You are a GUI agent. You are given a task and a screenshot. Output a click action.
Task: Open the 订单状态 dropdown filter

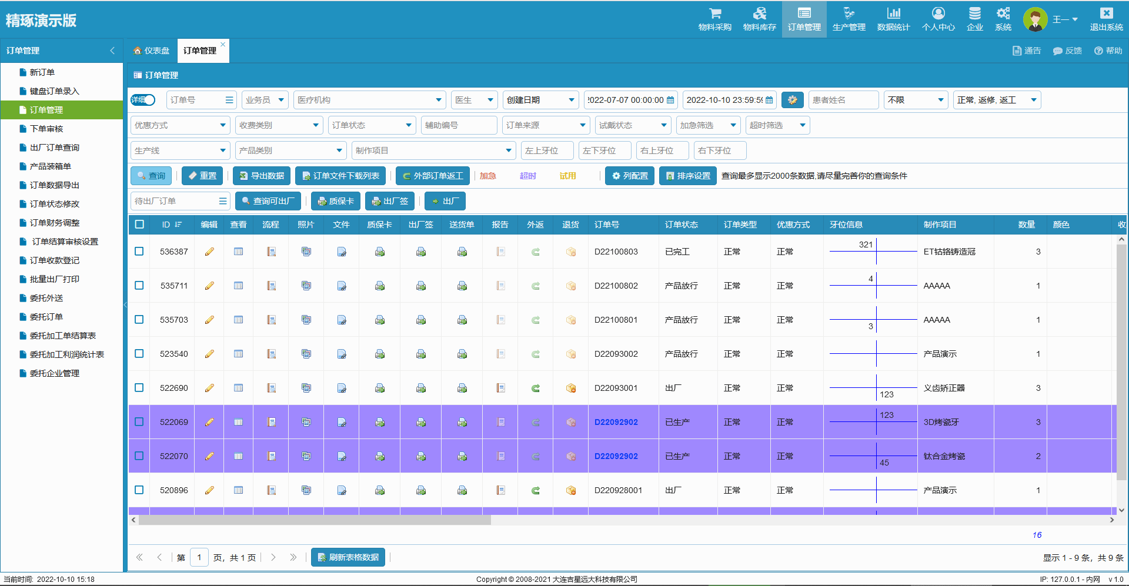tap(372, 125)
